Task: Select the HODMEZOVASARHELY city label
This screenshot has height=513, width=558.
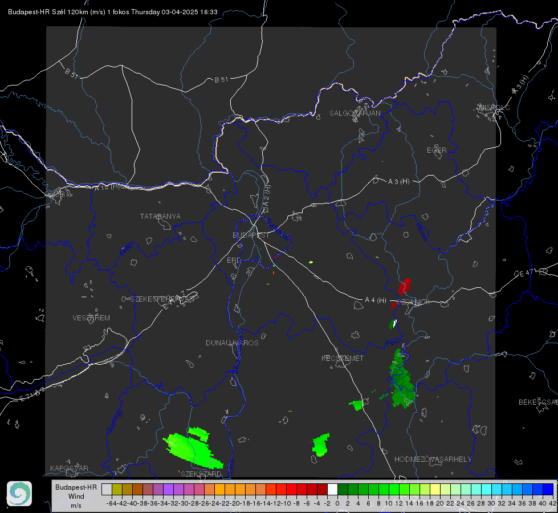Action: click(x=433, y=459)
